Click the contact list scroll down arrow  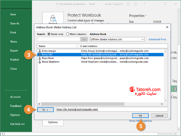pyautogui.click(x=166, y=100)
